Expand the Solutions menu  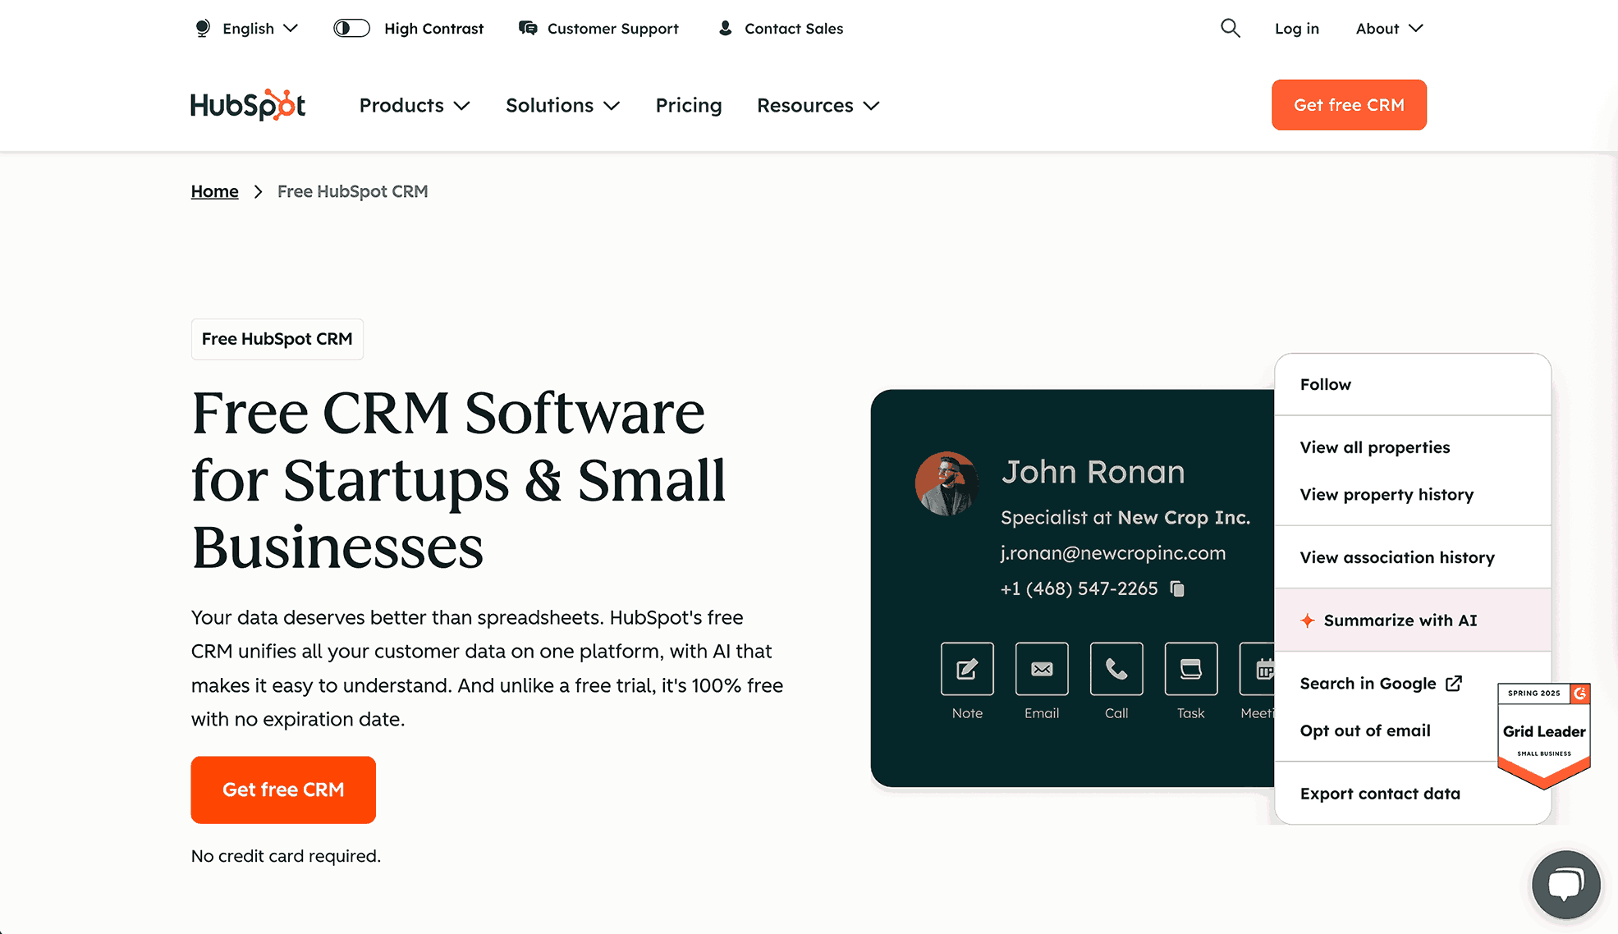pyautogui.click(x=562, y=106)
